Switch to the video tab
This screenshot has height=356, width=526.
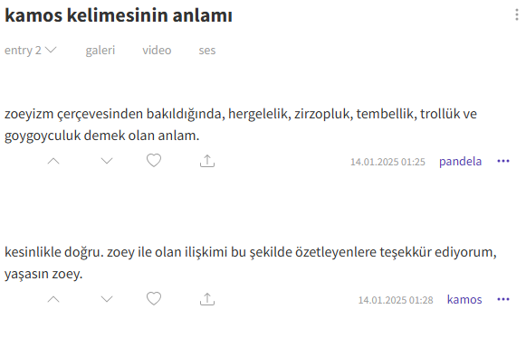(157, 51)
